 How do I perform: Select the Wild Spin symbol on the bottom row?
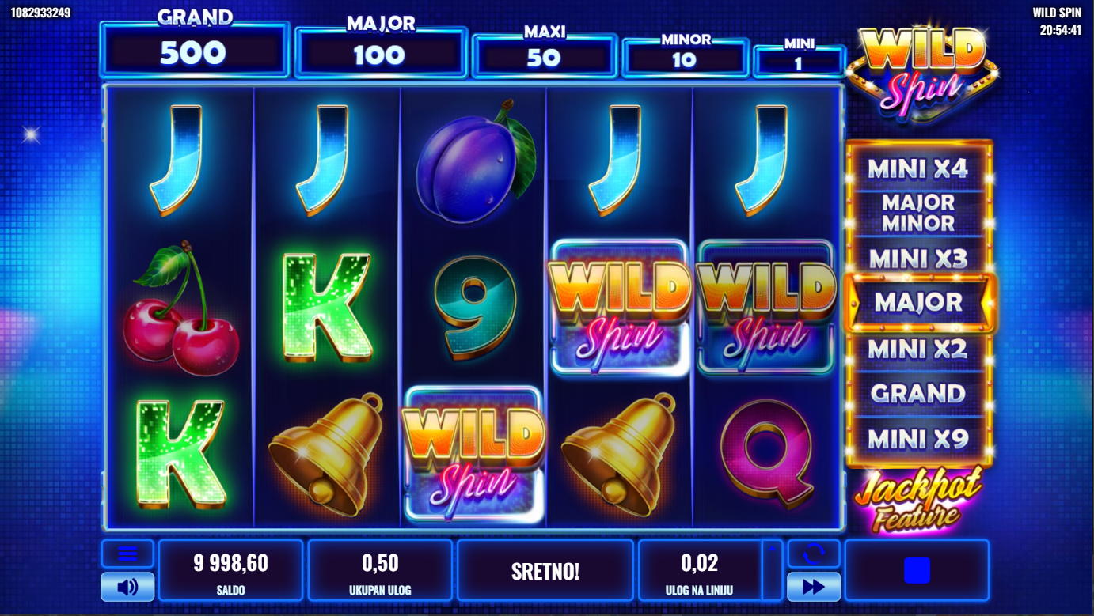pos(473,455)
